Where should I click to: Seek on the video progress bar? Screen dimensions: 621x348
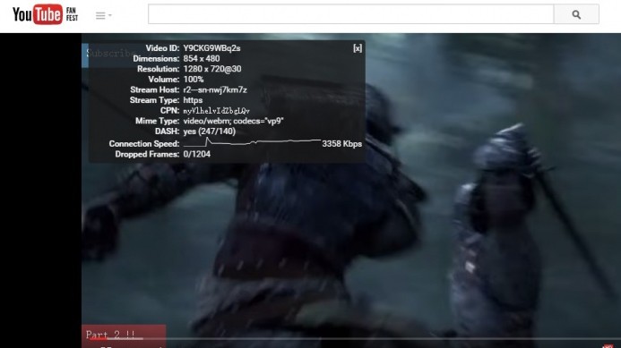[x=351, y=339]
